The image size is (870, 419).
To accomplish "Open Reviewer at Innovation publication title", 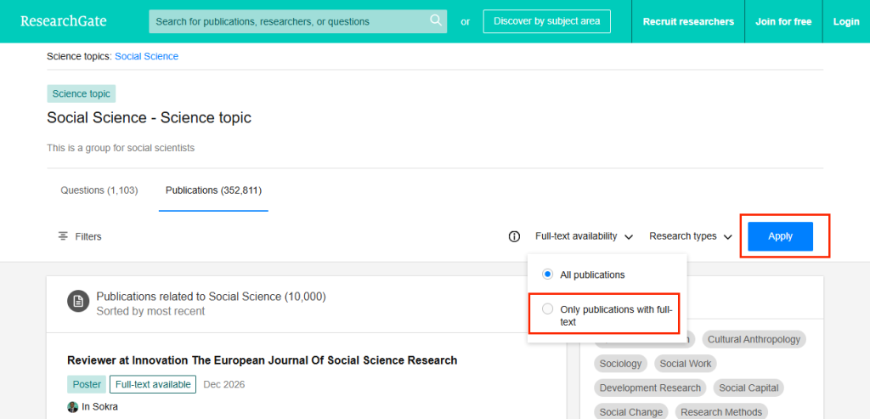I will click(x=262, y=360).
